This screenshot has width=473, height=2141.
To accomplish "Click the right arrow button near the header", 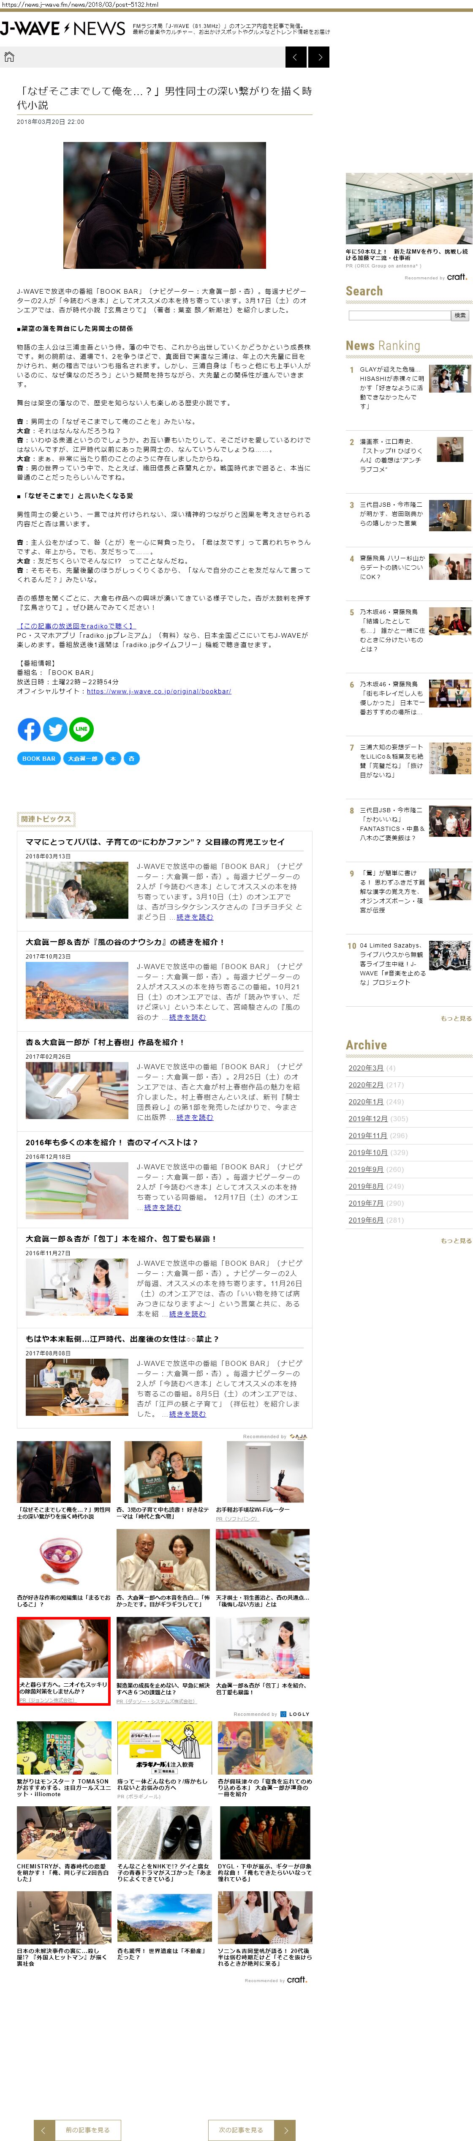I will (x=319, y=57).
